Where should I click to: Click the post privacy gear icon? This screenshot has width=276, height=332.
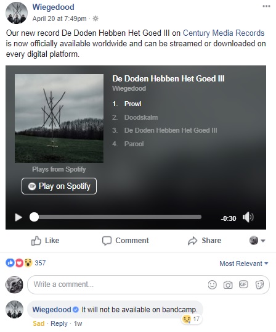click(95, 19)
